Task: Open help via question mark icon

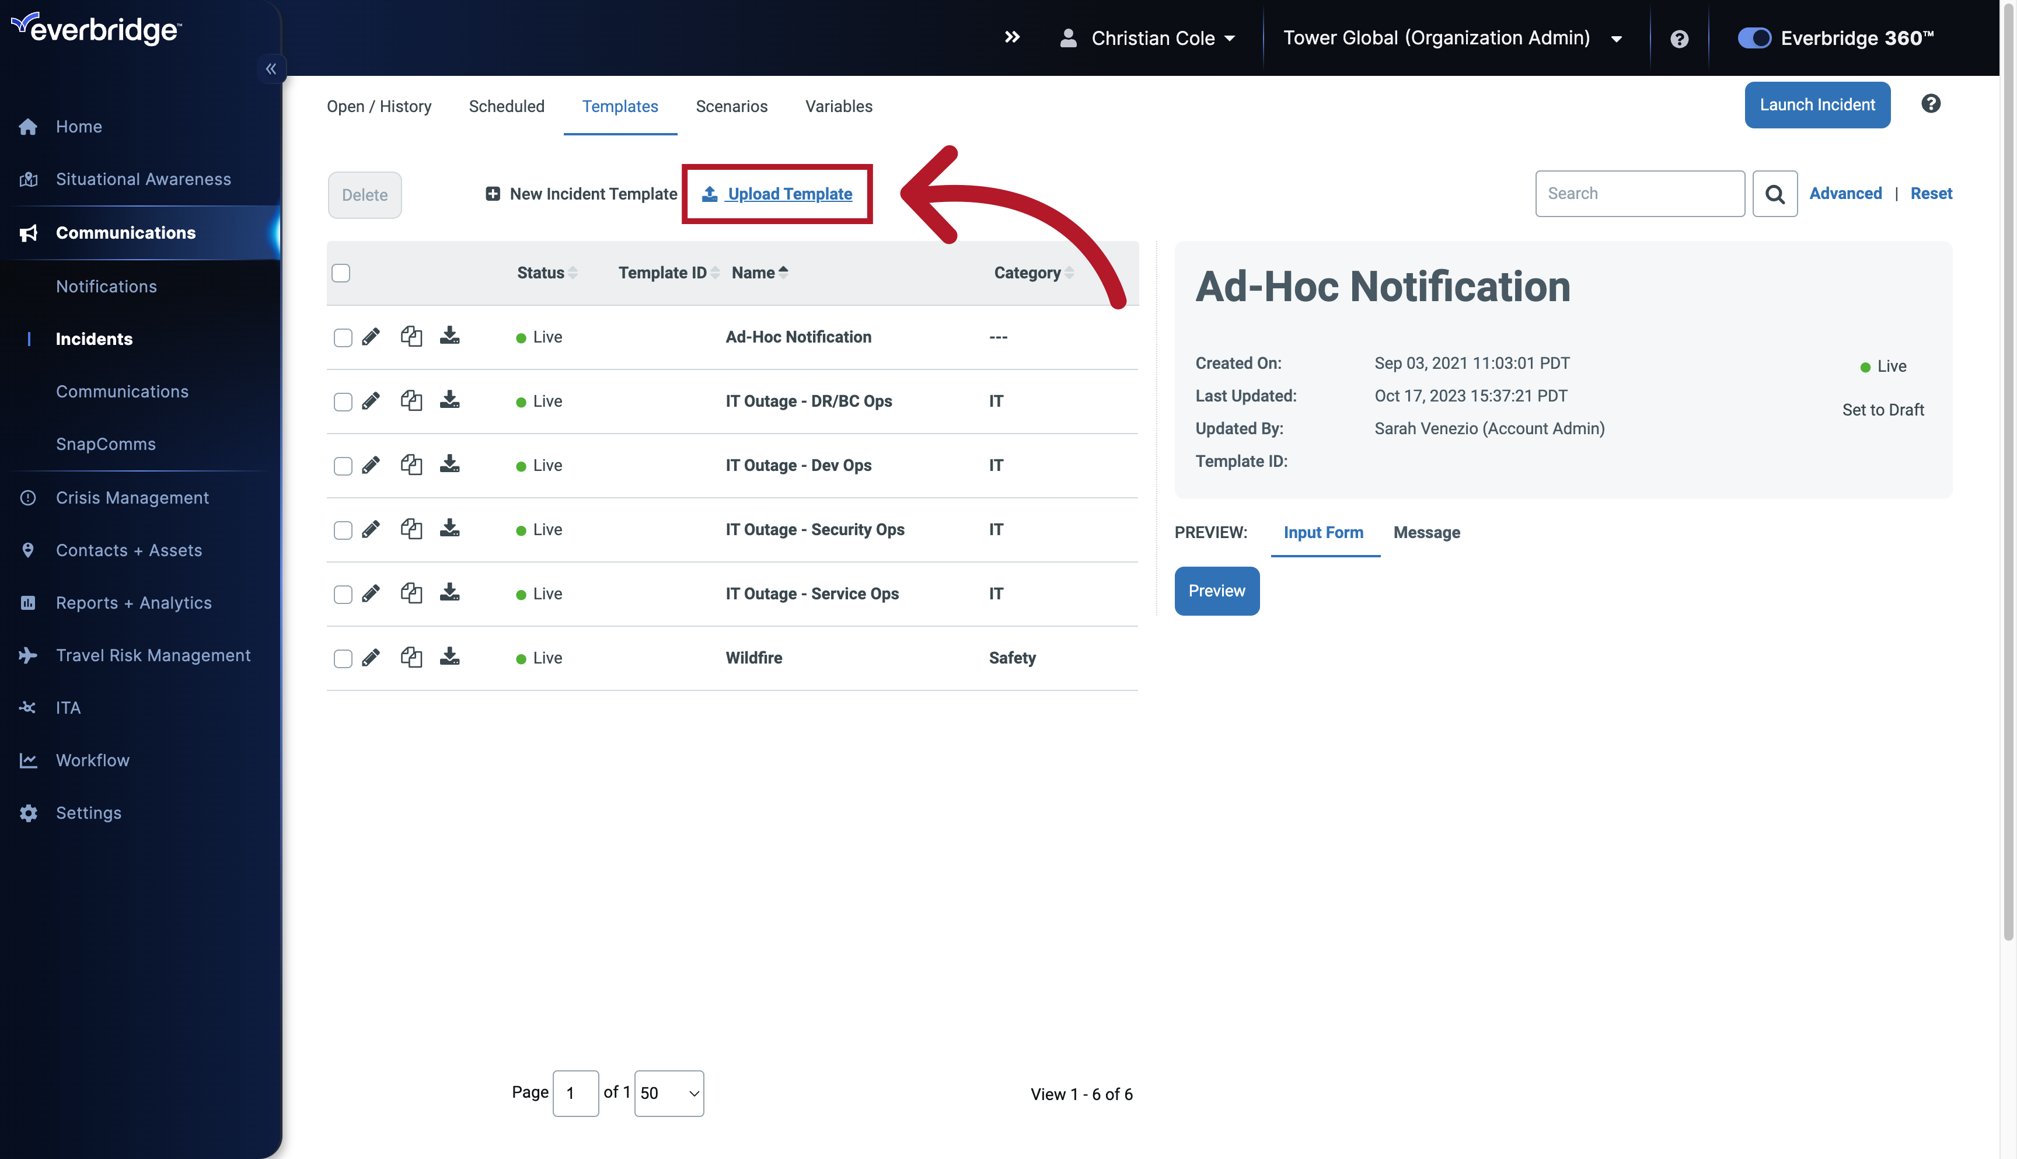Action: 1680,37
